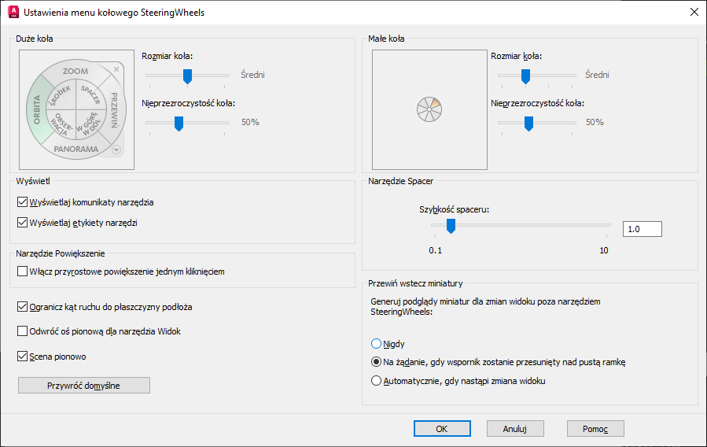The width and height of the screenshot is (707, 447).
Task: Click the AutoCAD logo in title bar
Action: click(x=13, y=12)
